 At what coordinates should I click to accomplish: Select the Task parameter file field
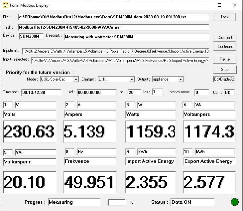point(113,27)
